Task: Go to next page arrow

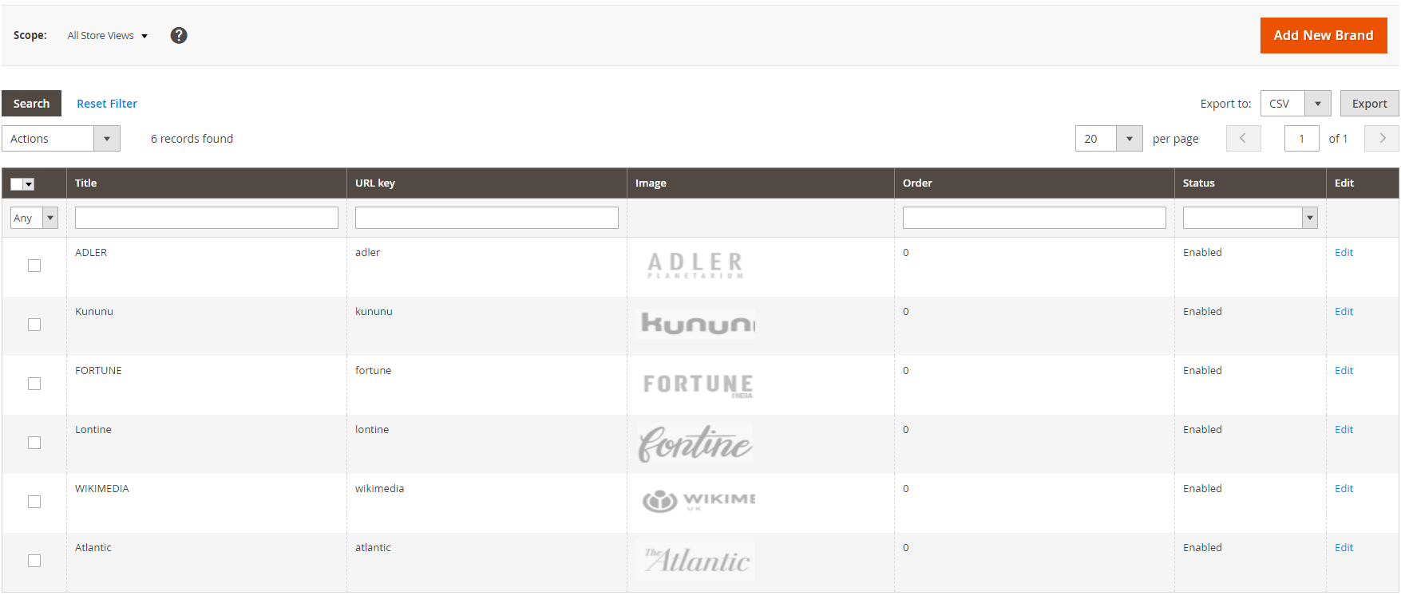Action: point(1382,138)
